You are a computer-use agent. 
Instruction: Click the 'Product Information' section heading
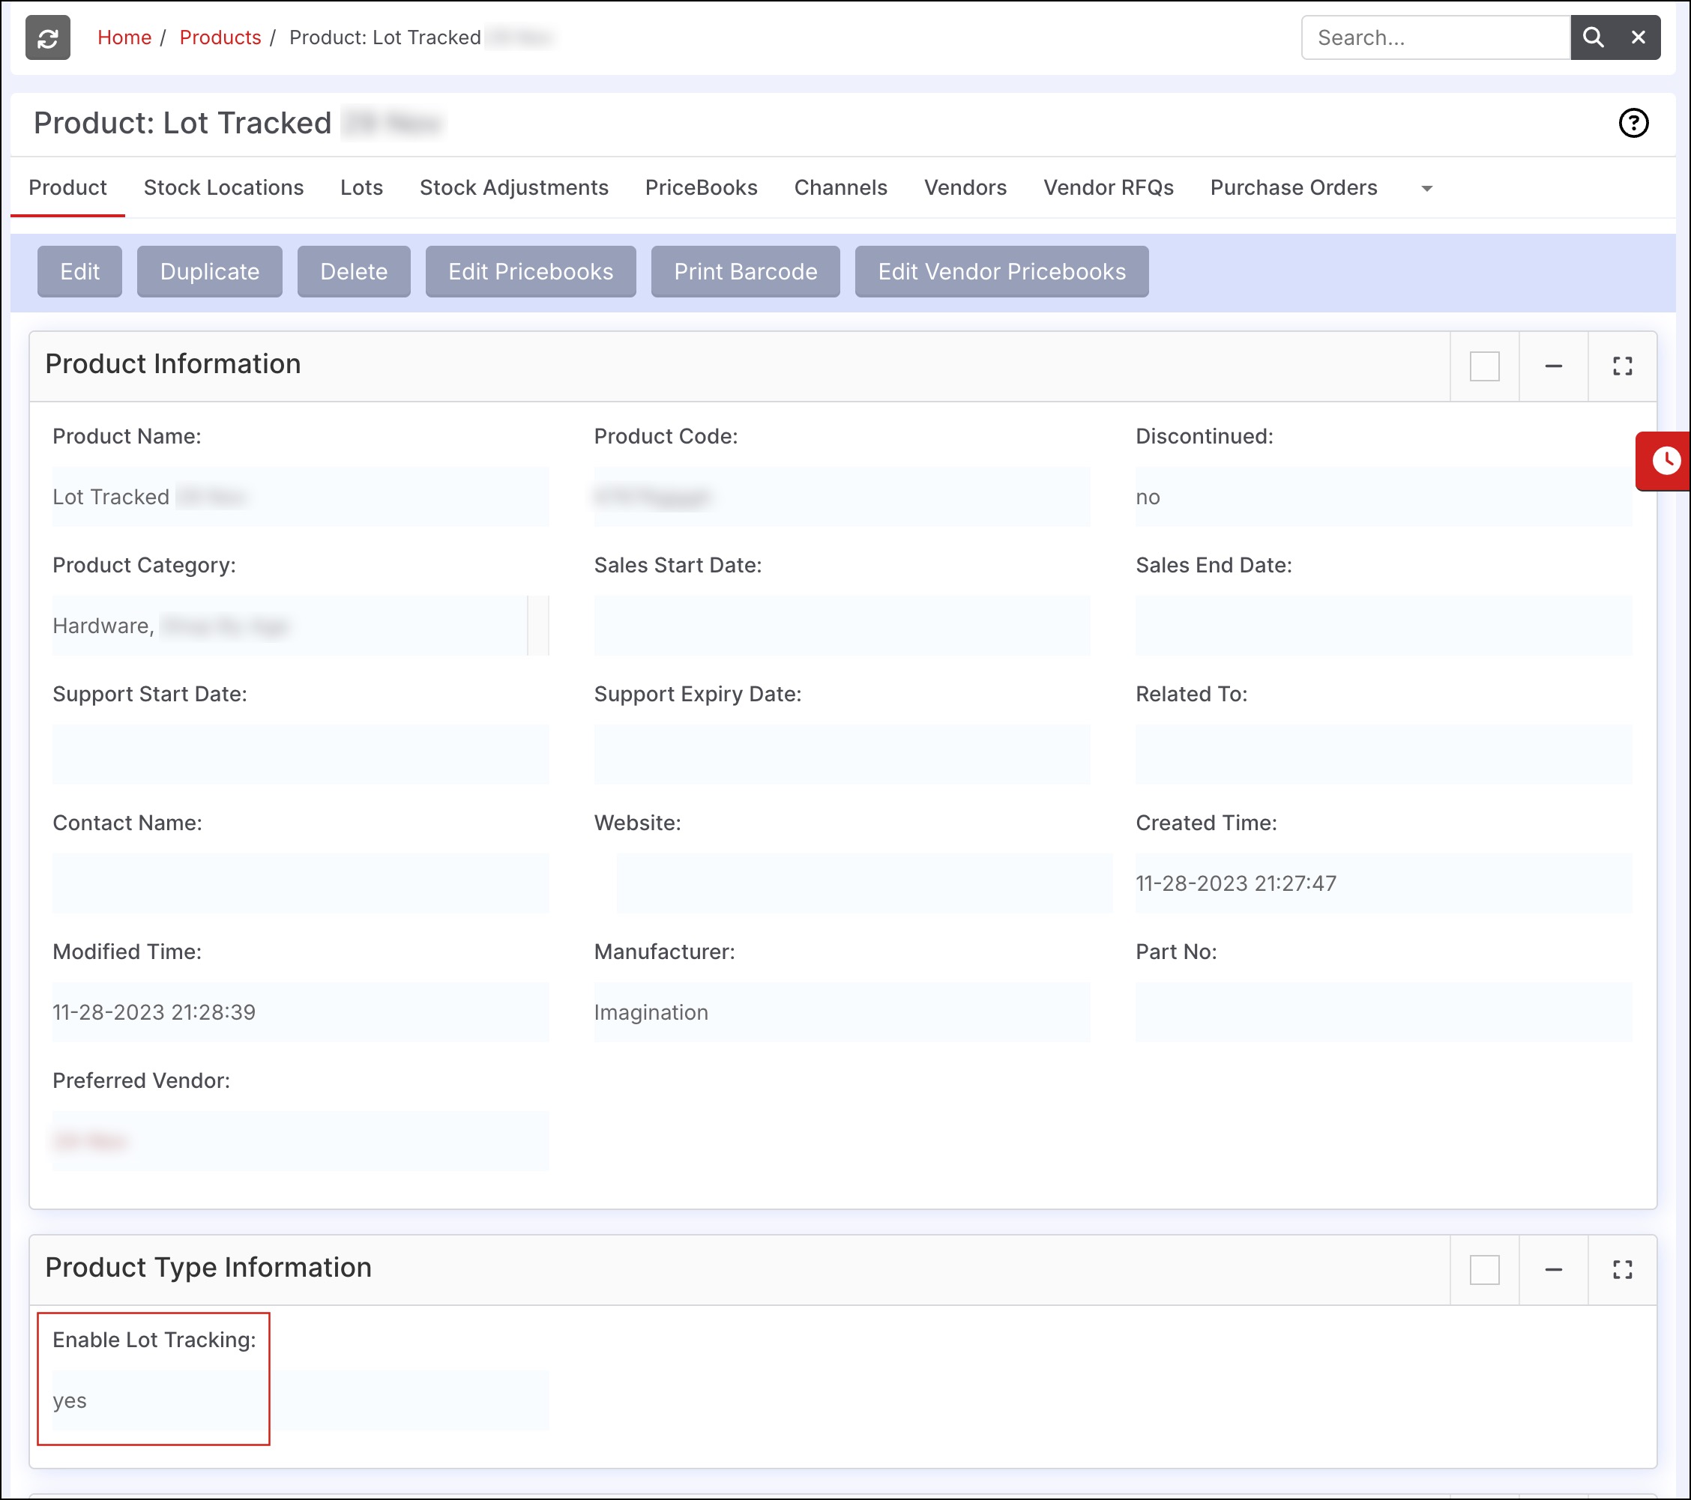[173, 364]
